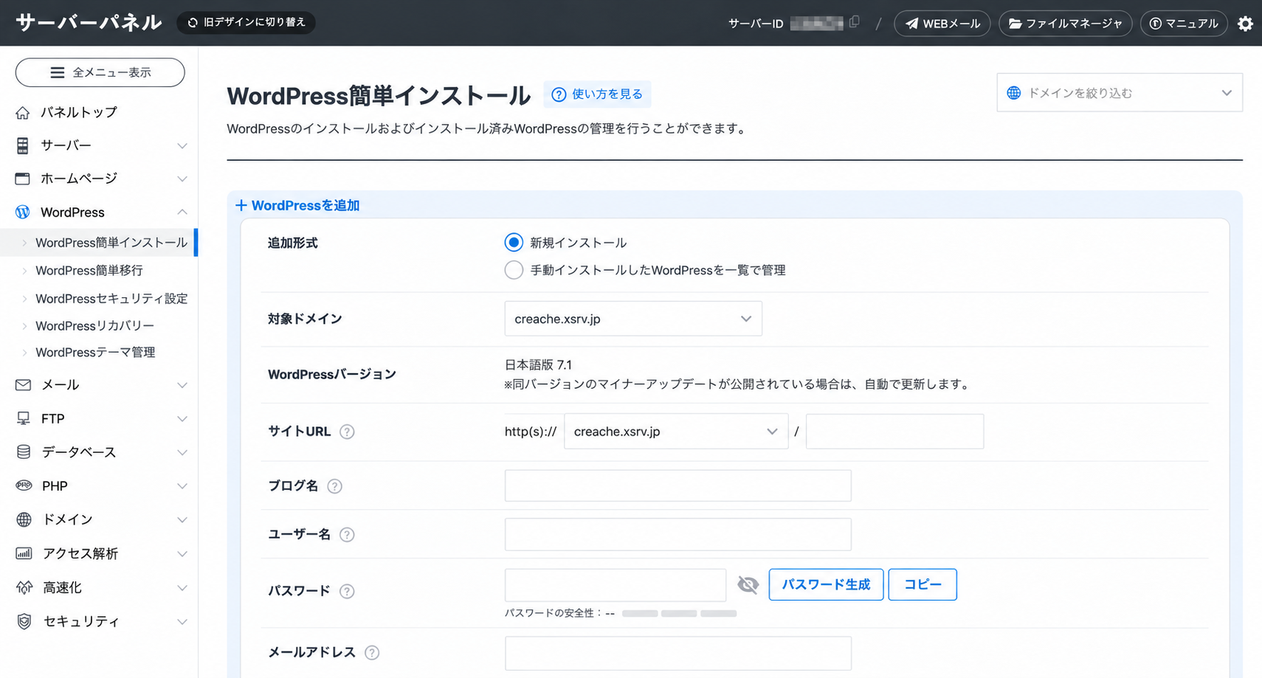Click the ドメイン globe icon in sidebar
This screenshot has width=1262, height=678.
pyautogui.click(x=24, y=519)
